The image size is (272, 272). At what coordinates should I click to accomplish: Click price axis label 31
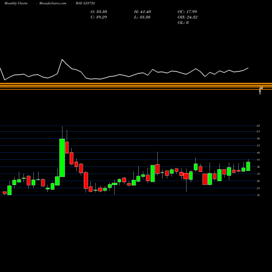258,174
